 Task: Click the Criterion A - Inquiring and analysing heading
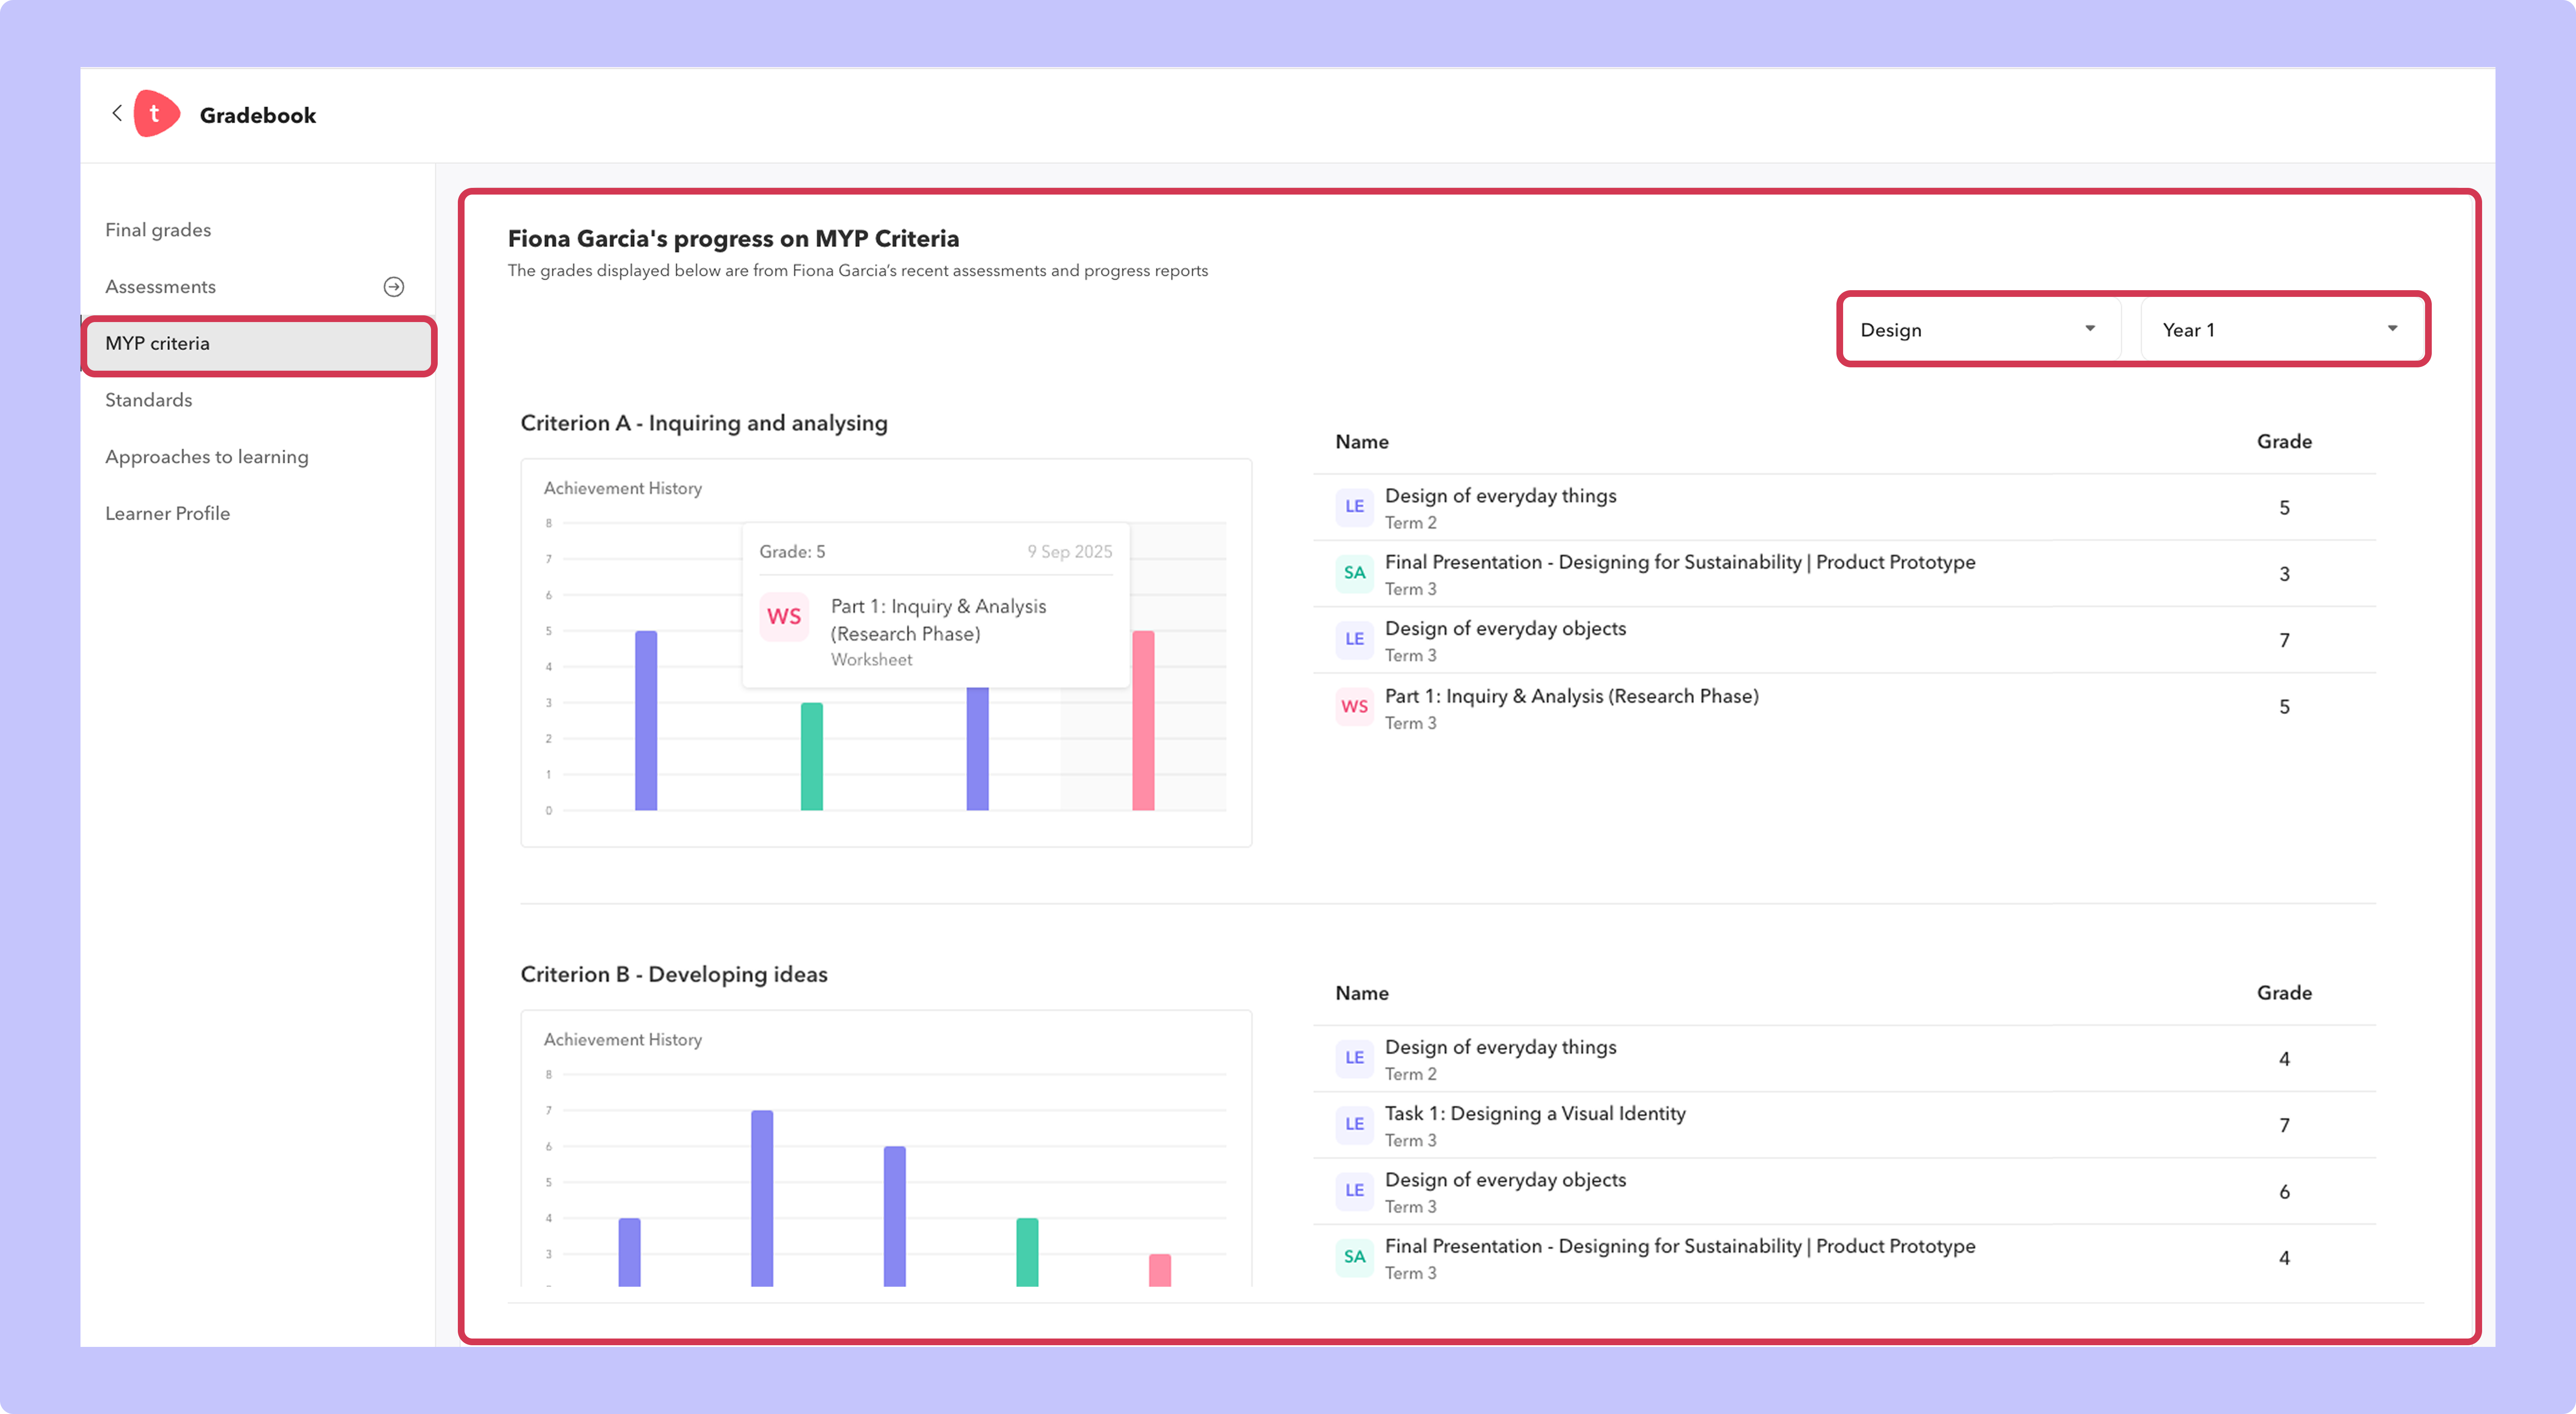(704, 423)
